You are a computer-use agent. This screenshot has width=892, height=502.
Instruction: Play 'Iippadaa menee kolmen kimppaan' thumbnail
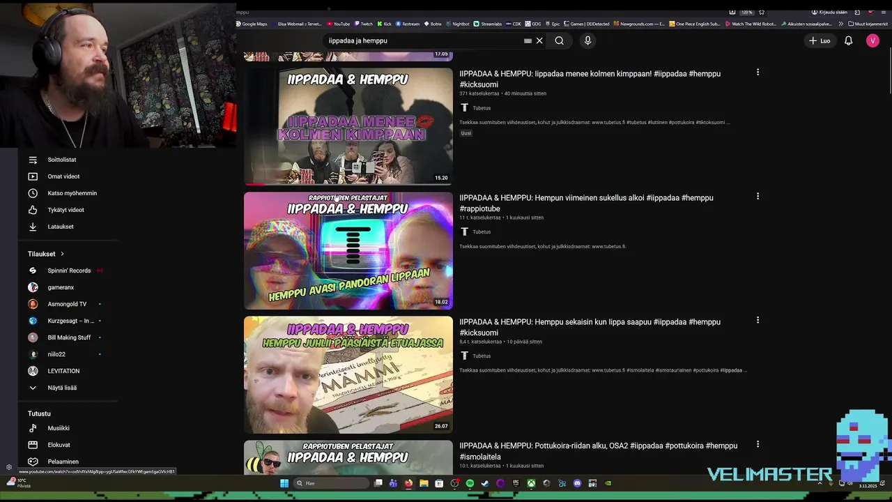click(348, 126)
